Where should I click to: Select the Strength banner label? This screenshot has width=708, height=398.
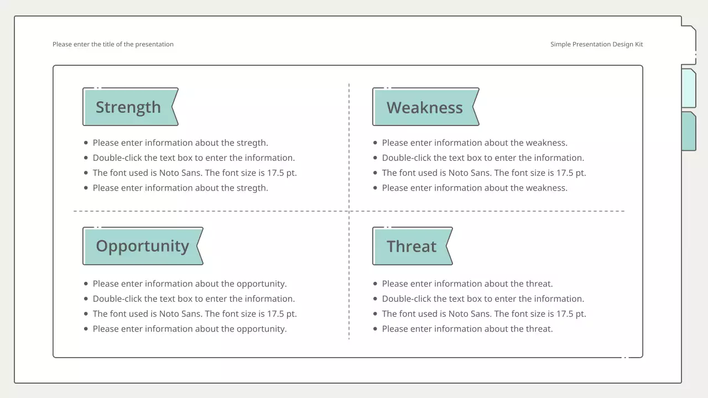128,107
